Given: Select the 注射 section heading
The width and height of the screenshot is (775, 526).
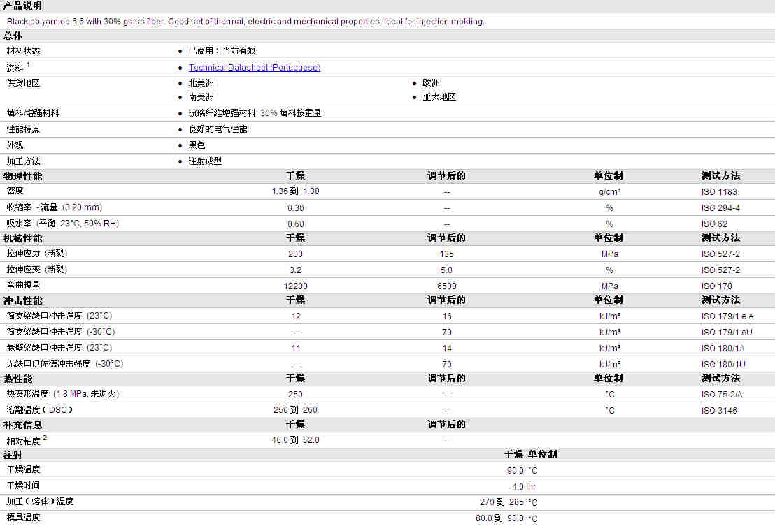Looking at the screenshot, I should click(13, 455).
